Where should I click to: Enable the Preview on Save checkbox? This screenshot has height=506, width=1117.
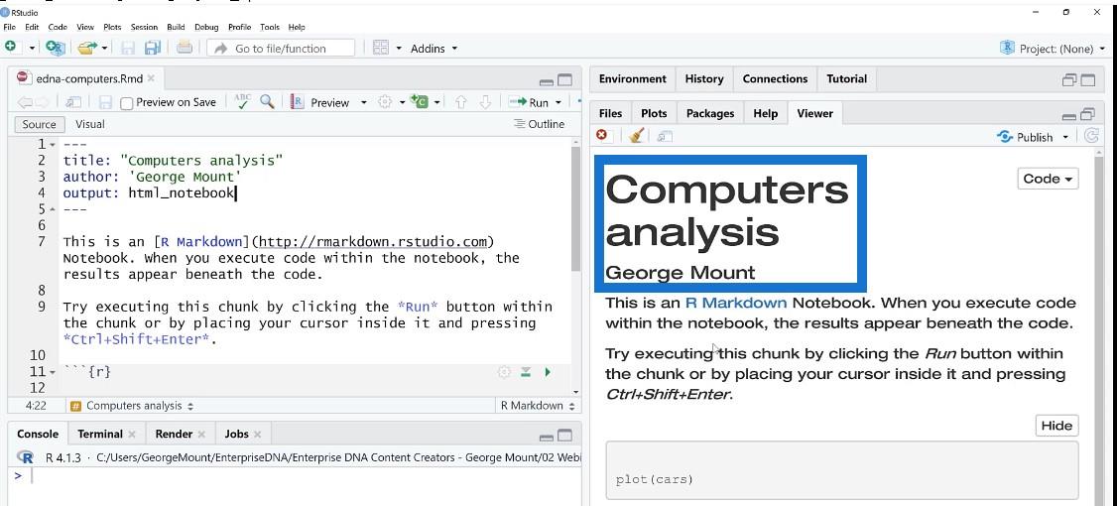pos(127,103)
